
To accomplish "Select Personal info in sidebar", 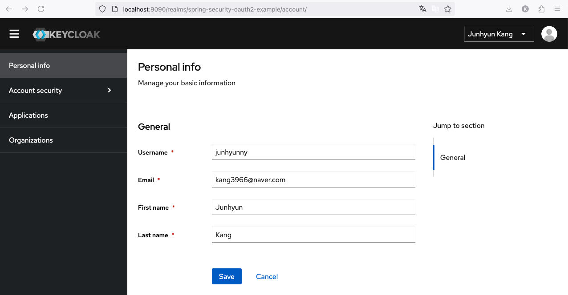I will [64, 65].
